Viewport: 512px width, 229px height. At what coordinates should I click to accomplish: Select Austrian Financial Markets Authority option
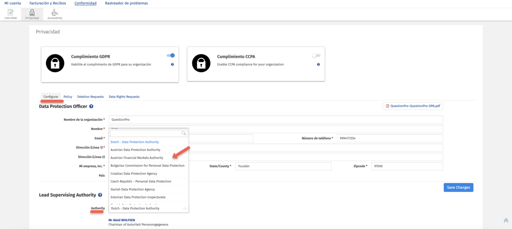[x=137, y=157]
